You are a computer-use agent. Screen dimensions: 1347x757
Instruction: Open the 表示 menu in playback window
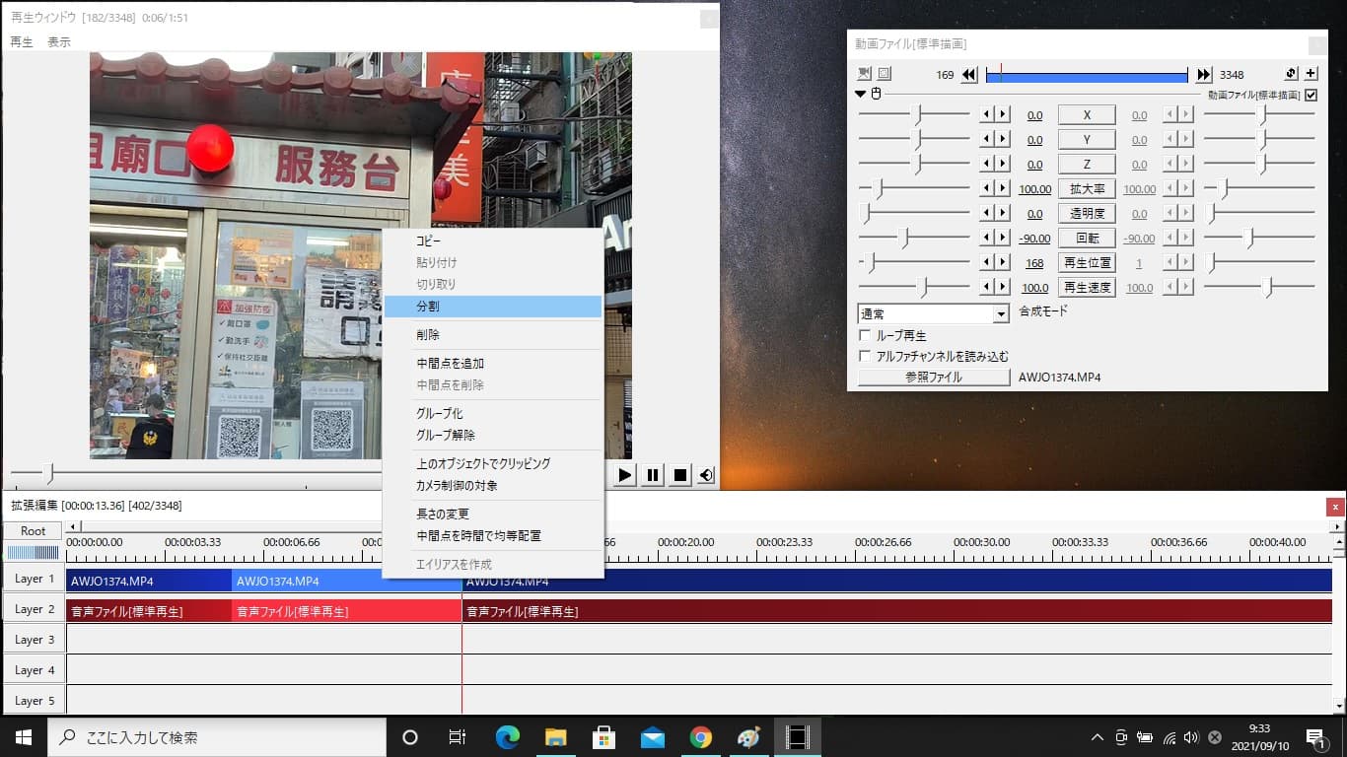tap(59, 42)
